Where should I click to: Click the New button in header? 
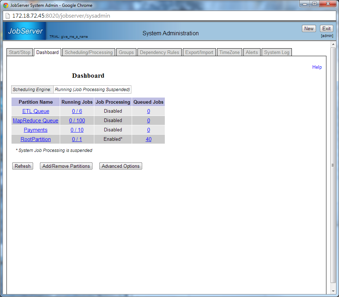(x=309, y=29)
